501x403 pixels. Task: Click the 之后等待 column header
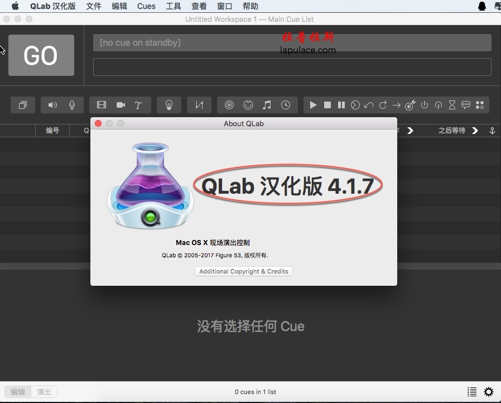(452, 131)
